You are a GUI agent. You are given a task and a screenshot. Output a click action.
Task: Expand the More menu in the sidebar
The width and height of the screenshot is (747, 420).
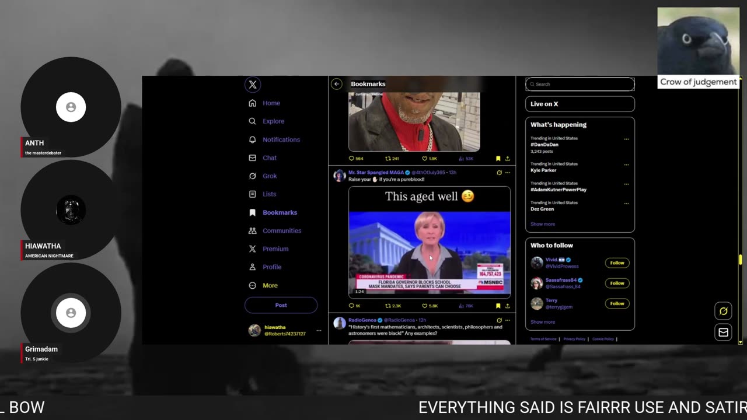click(x=263, y=285)
